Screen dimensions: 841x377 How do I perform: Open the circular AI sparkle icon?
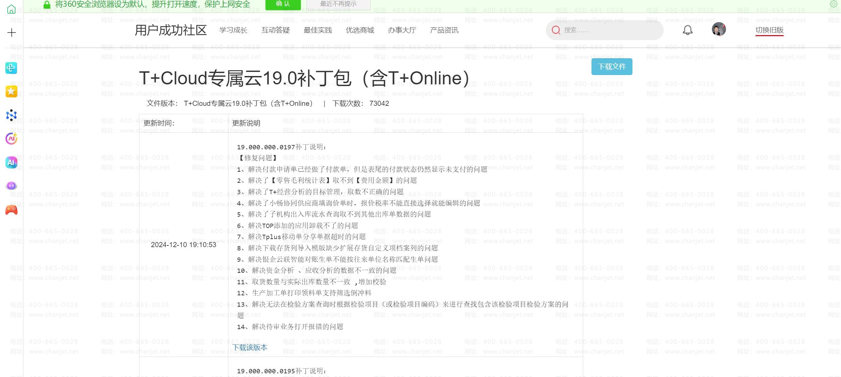[11, 139]
